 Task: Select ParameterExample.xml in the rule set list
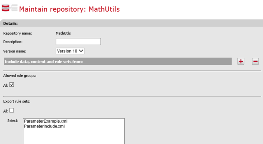coord(46,121)
